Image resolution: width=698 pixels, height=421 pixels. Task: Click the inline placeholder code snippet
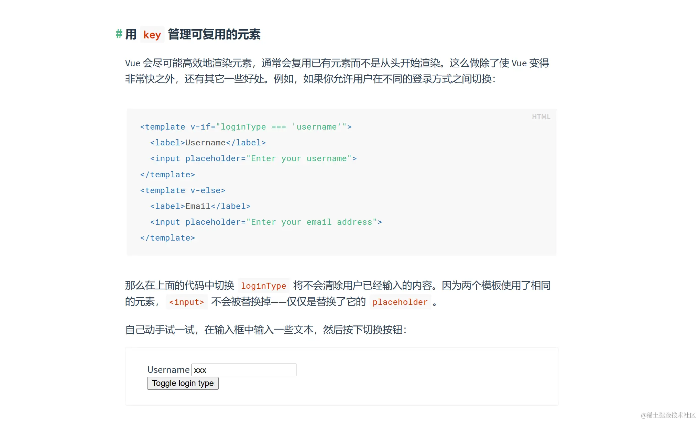point(400,302)
